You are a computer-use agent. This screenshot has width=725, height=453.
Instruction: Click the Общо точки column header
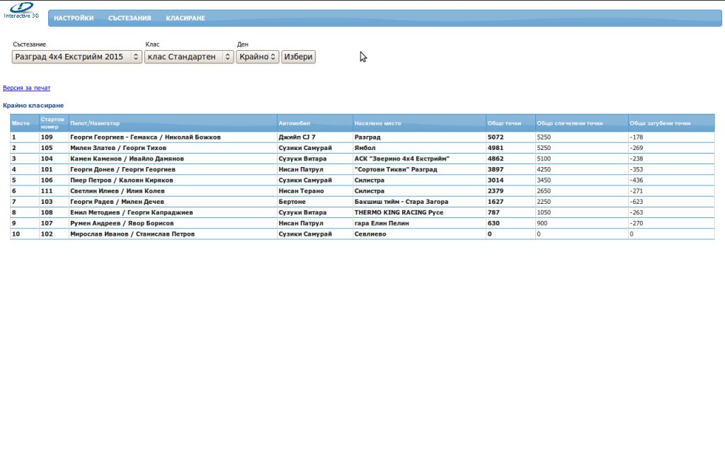[x=504, y=123]
